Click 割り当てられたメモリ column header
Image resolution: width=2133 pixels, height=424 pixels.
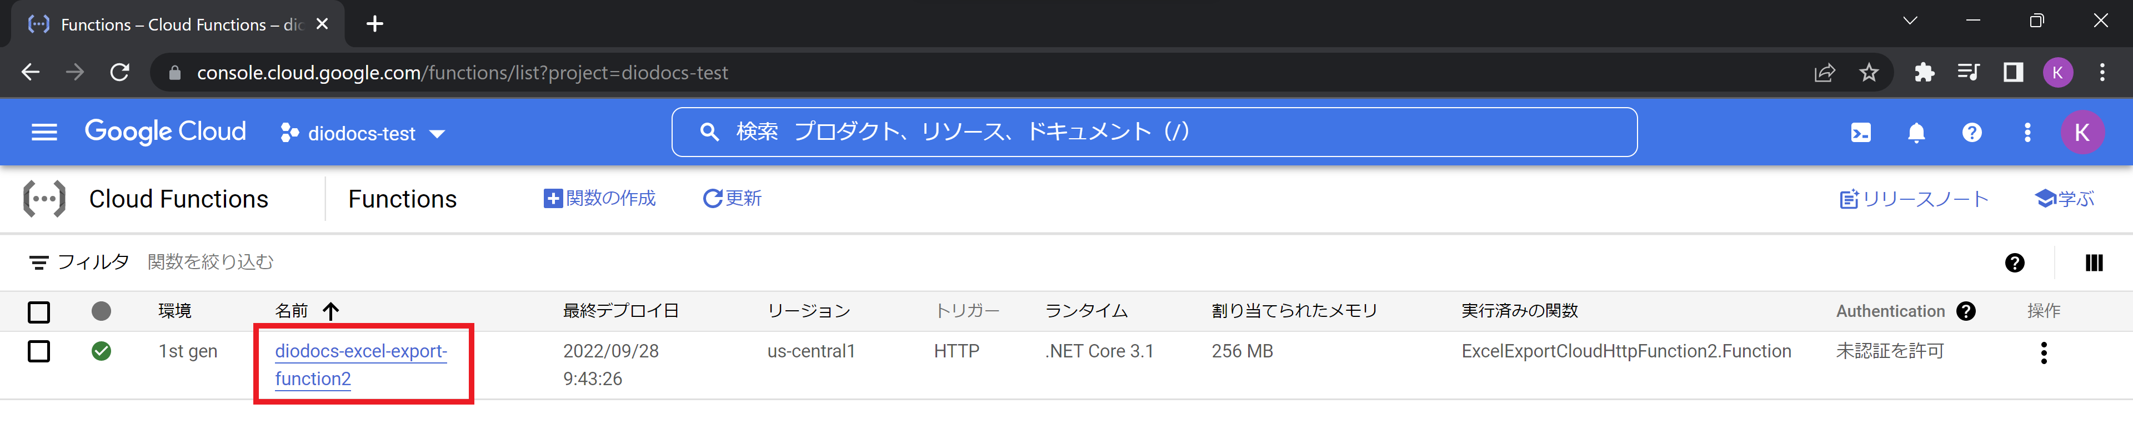(1294, 311)
